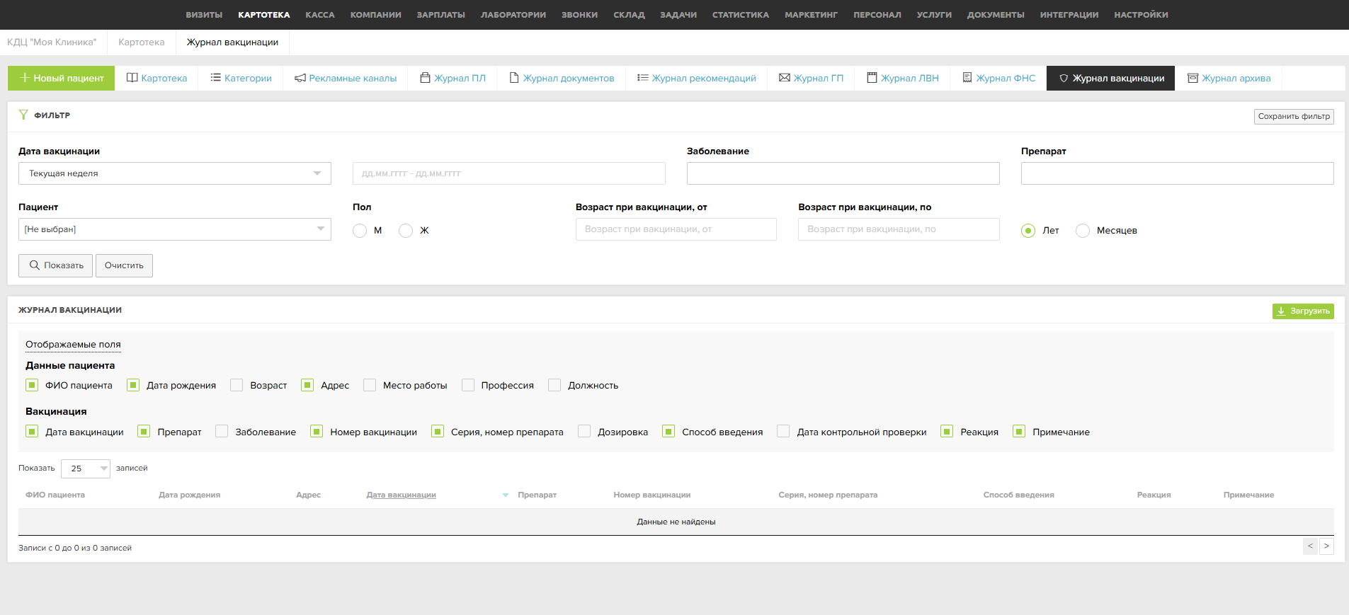Open the 25 записей page size dropdown
This screenshot has height=615, width=1349.
coord(86,469)
